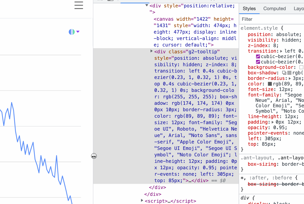
Task: Expand the border-radius shorthand
Action: 290,78
